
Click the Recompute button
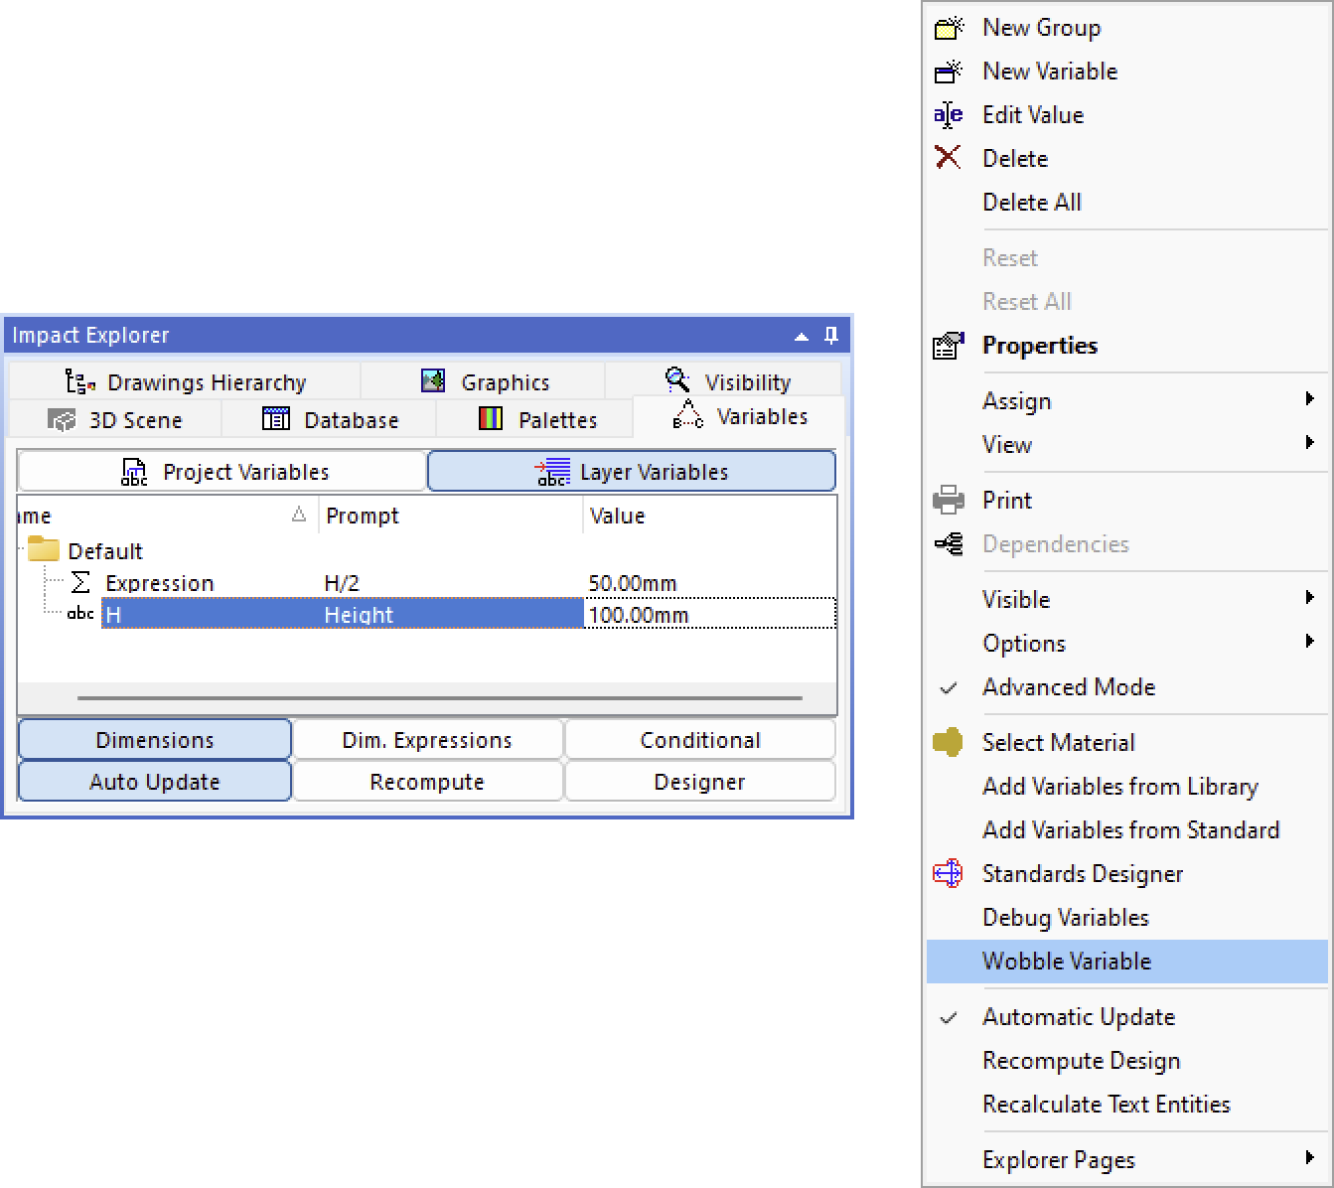click(427, 782)
